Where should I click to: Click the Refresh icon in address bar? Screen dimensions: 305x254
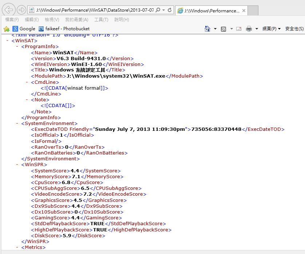pyautogui.click(x=170, y=10)
